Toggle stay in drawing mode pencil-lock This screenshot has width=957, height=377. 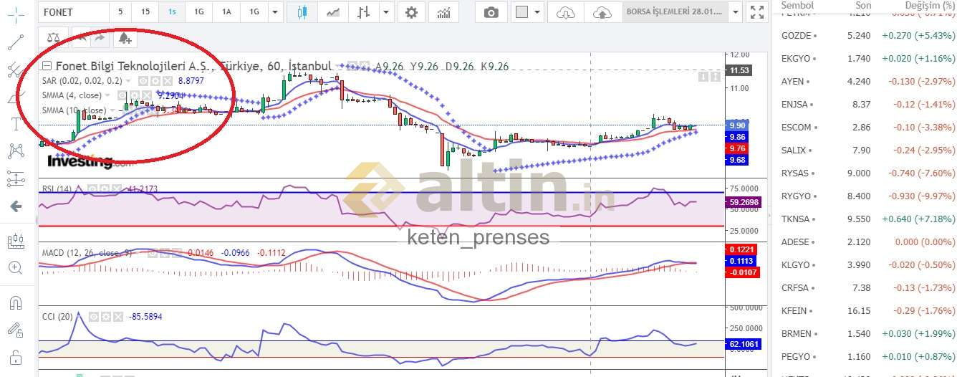[15, 330]
